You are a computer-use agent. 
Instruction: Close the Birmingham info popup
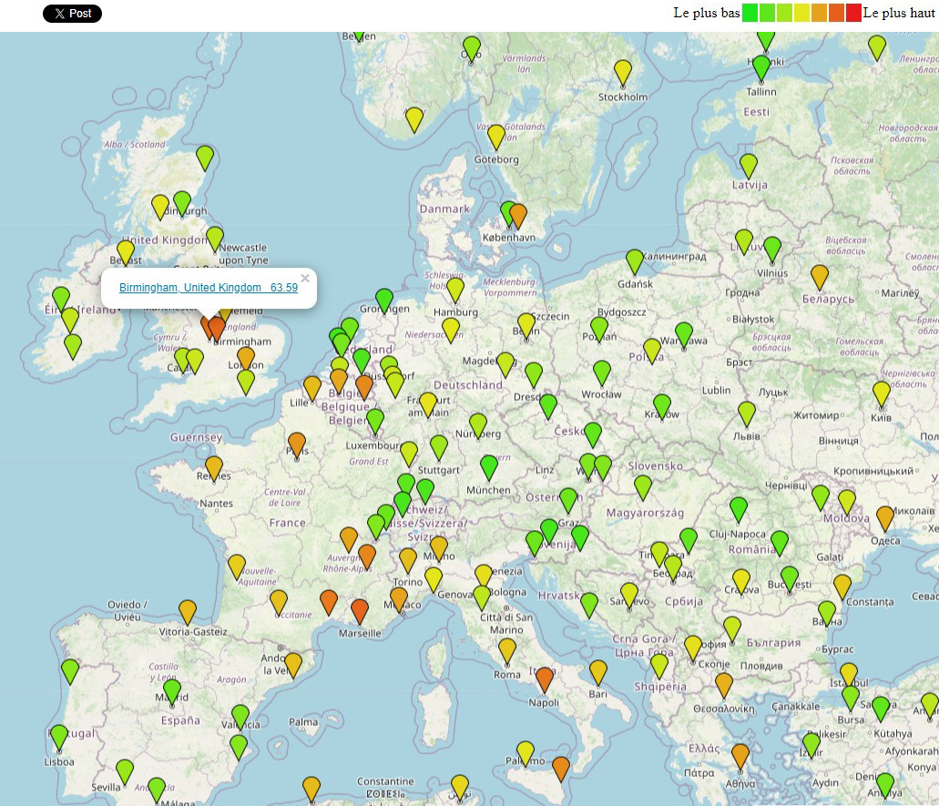tap(305, 279)
